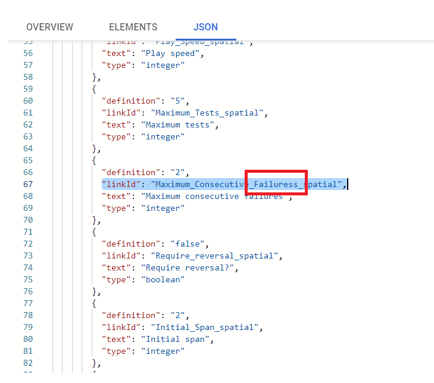Click the "type": "boolean" line
The height and width of the screenshot is (383, 434).
(x=143, y=280)
